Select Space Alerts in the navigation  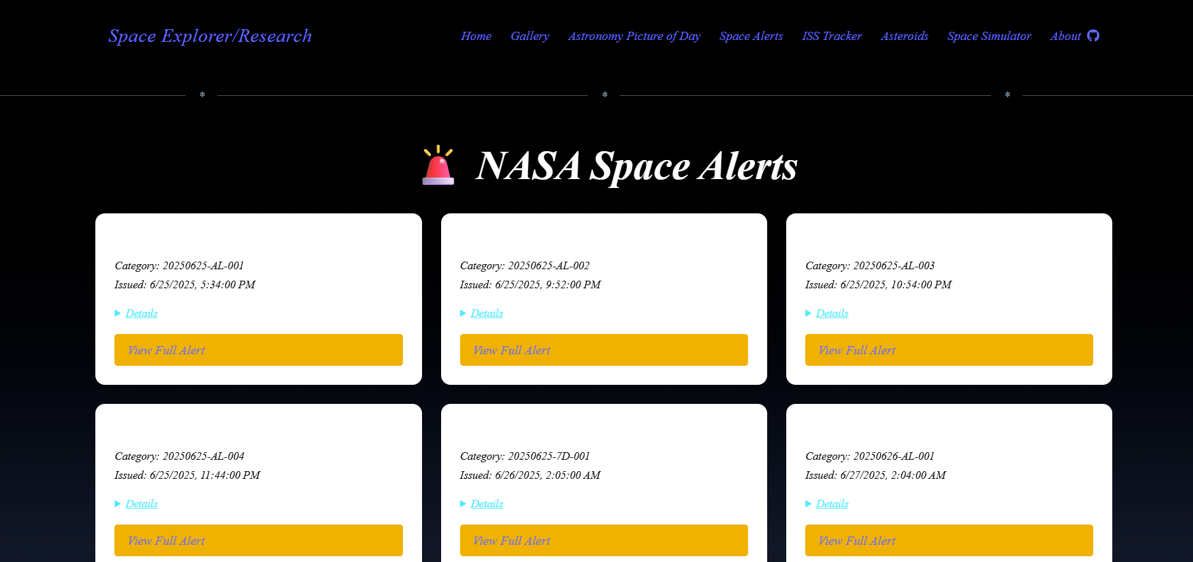751,36
